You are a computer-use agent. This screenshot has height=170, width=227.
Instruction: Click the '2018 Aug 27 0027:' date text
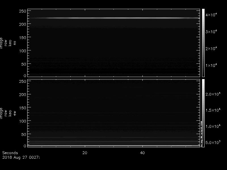coord(21,158)
